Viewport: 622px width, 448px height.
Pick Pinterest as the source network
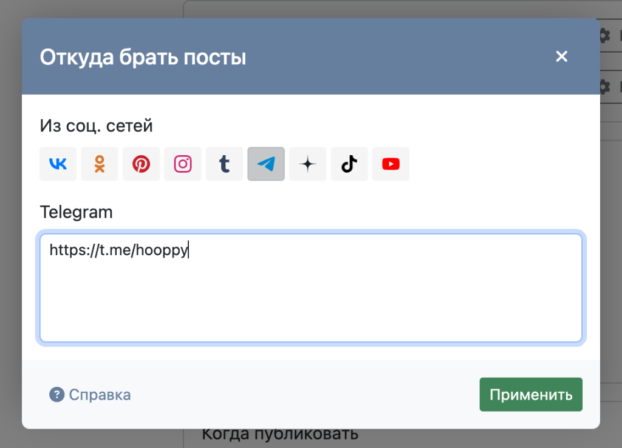[x=141, y=164]
